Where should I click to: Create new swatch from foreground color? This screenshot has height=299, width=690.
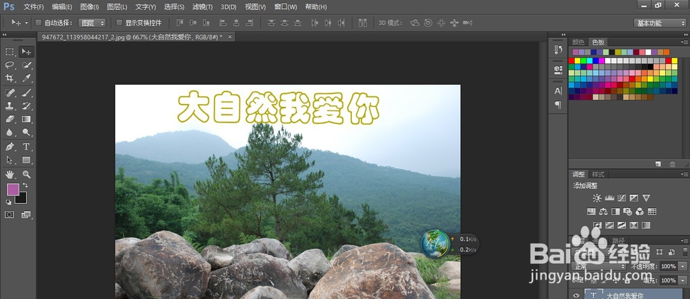[658, 164]
